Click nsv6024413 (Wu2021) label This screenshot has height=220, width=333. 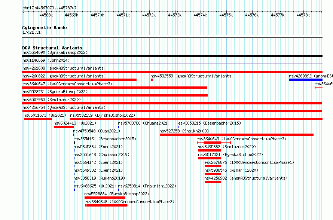(x=75, y=123)
